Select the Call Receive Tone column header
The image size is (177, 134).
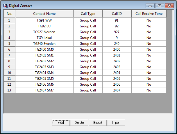pyautogui.click(x=149, y=14)
